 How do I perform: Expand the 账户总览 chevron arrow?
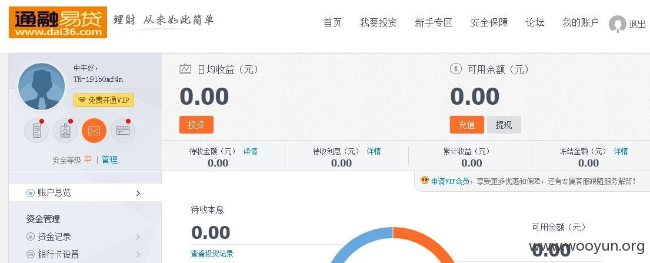(138, 194)
